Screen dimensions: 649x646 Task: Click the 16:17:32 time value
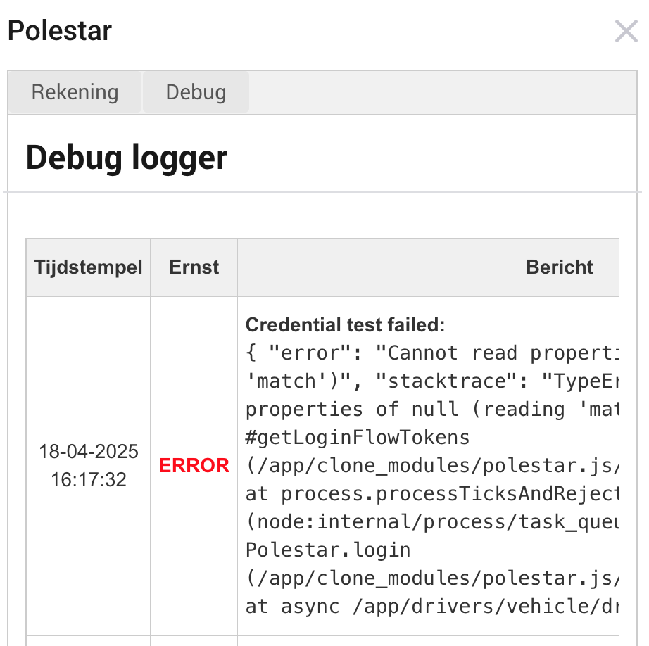89,480
